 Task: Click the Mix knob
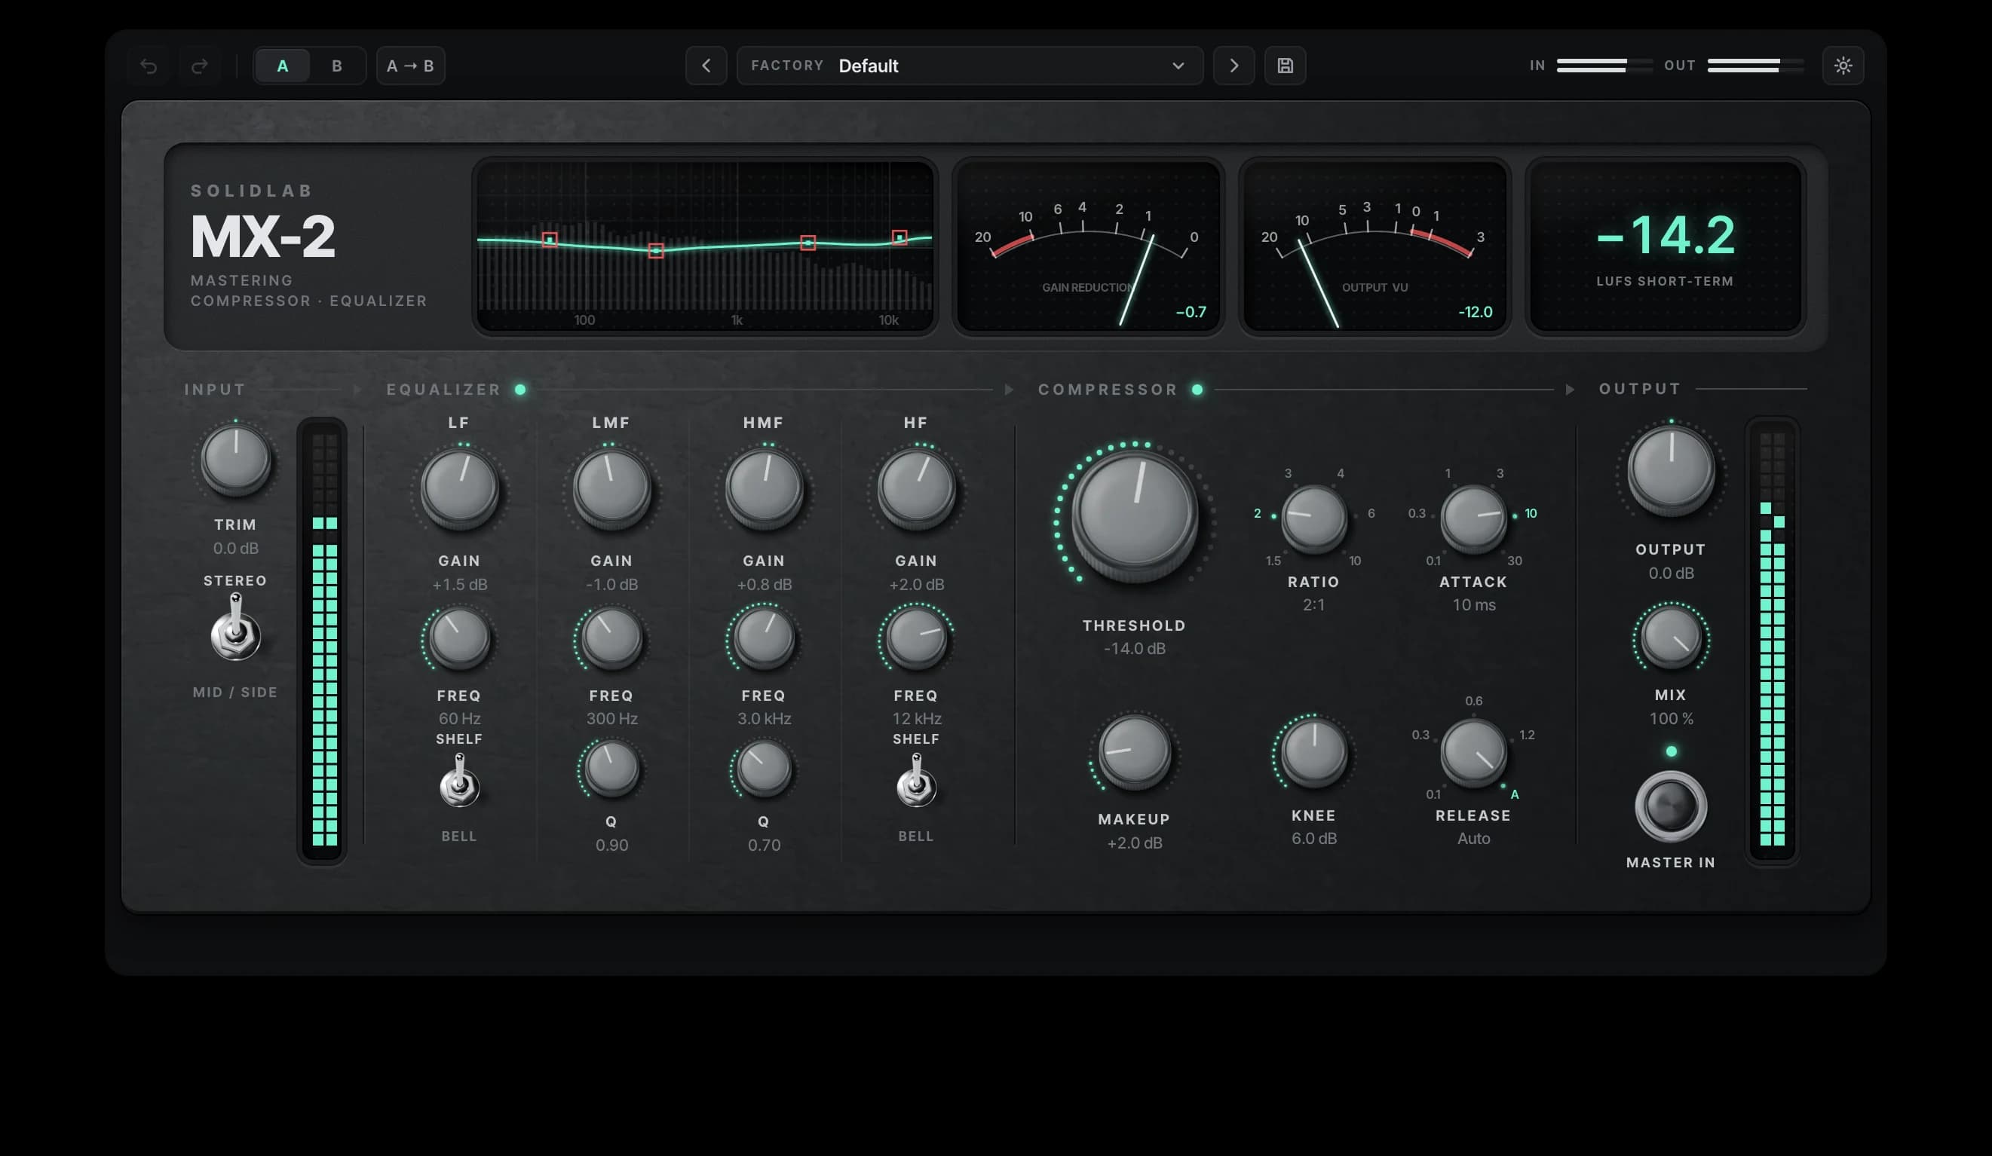[x=1670, y=637]
